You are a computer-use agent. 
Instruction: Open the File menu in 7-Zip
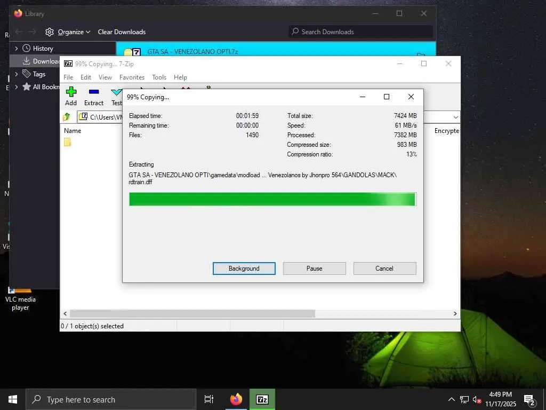68,77
